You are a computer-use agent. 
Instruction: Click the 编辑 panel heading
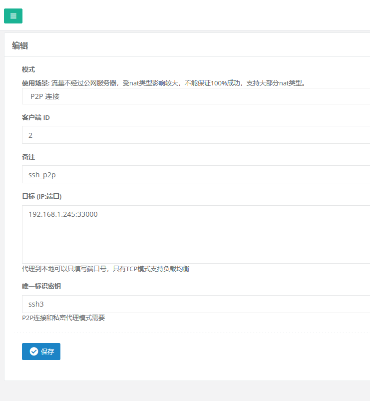coord(20,45)
